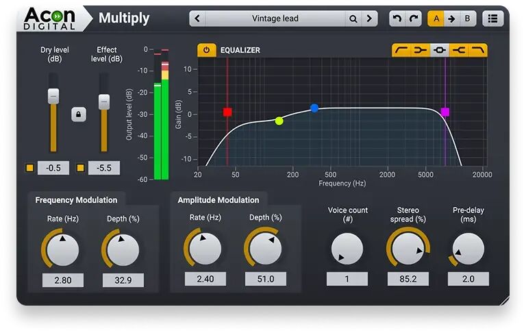Click the FM Depth value 32.9
The width and height of the screenshot is (526, 333).
[x=123, y=280]
